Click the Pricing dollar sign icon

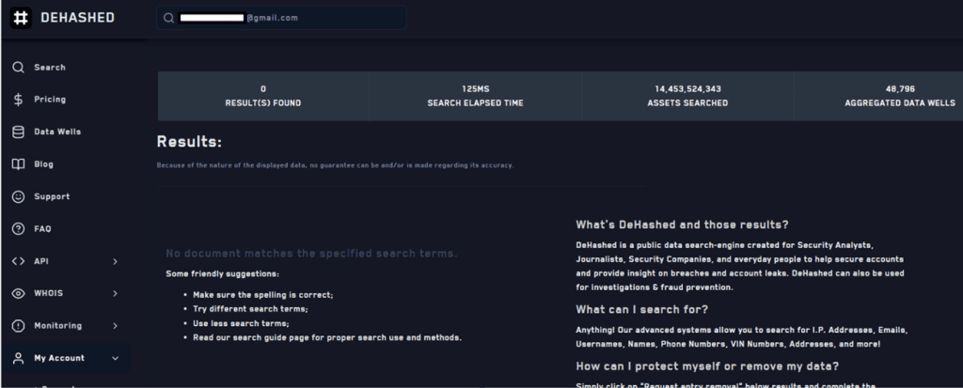click(x=18, y=100)
